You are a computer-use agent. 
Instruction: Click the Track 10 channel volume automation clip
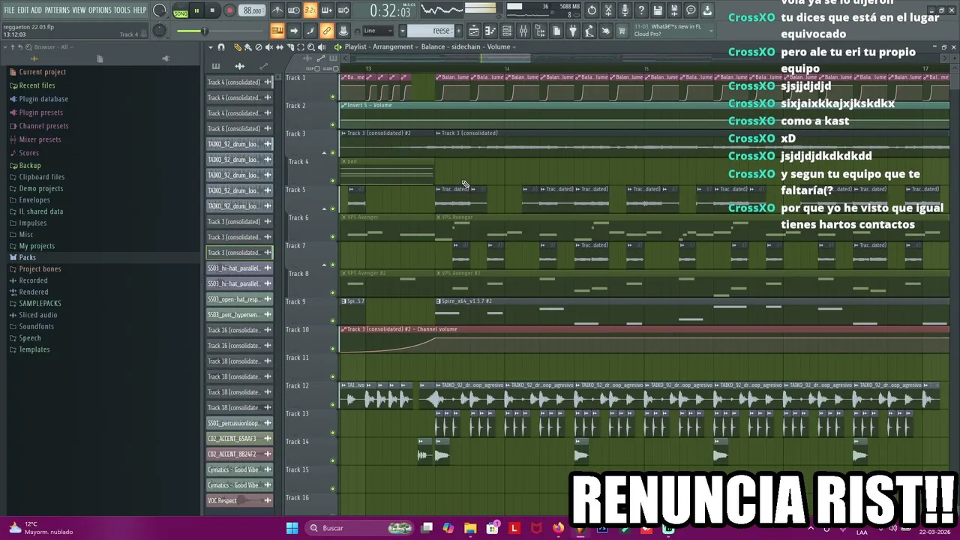point(644,339)
